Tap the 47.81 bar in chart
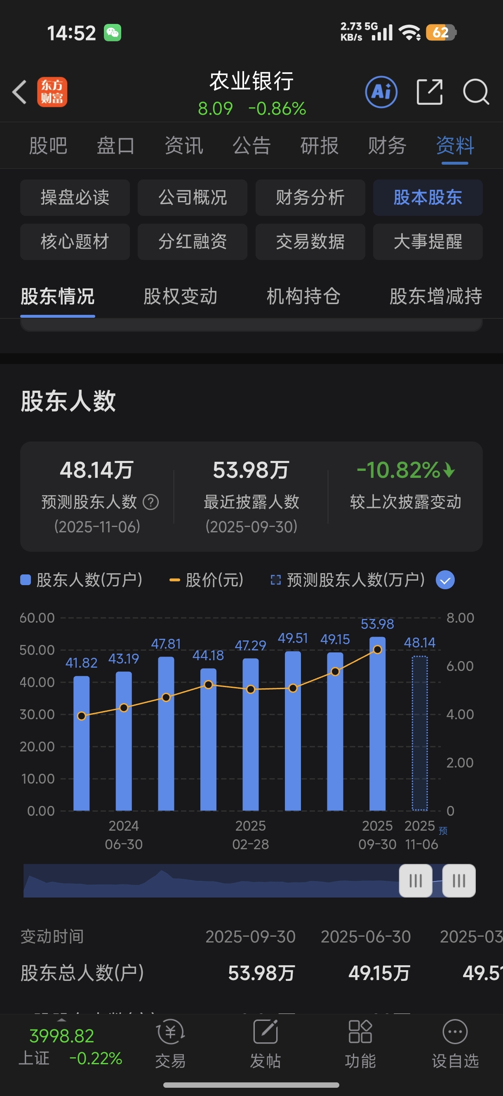Image resolution: width=503 pixels, height=1096 pixels. pos(166,734)
